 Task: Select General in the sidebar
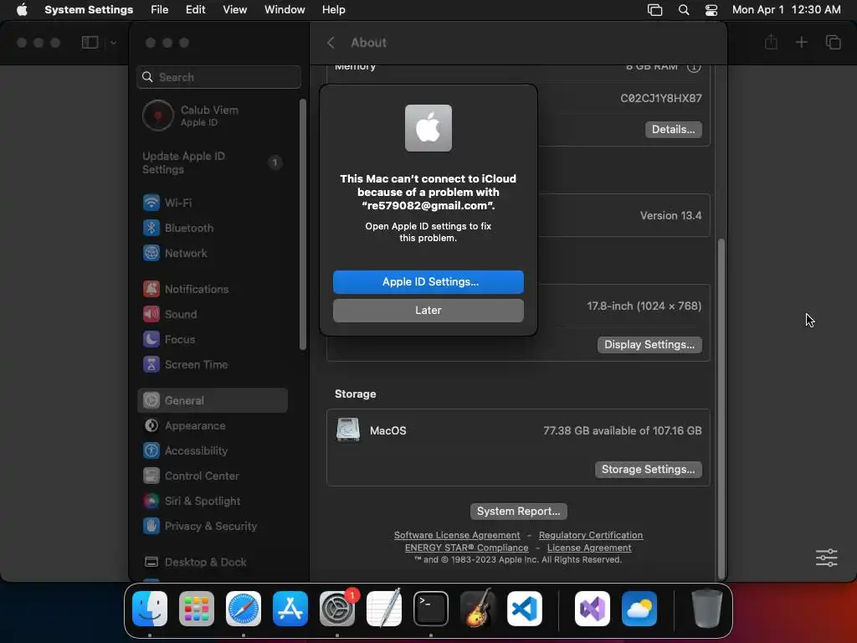pos(213,400)
